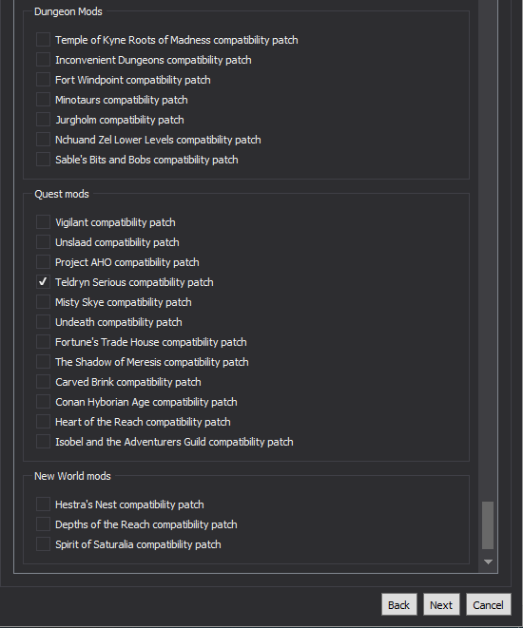Check Spirit of Saturalia compatibility patch

click(x=43, y=544)
